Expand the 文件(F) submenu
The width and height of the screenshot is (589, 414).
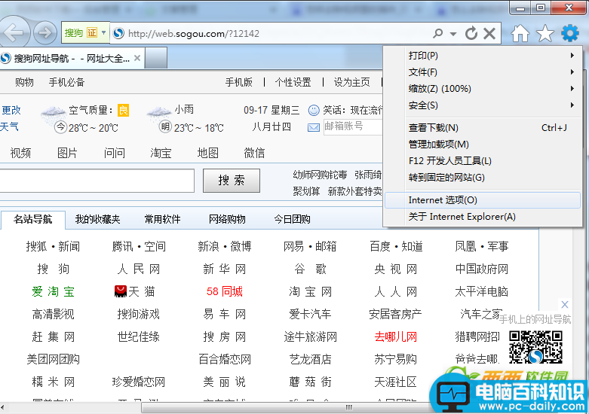[483, 72]
